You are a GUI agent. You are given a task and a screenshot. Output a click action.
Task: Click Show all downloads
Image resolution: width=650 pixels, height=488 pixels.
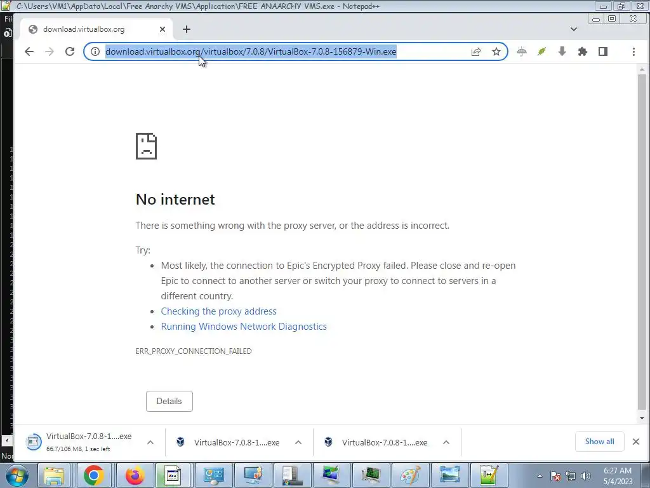(x=599, y=442)
